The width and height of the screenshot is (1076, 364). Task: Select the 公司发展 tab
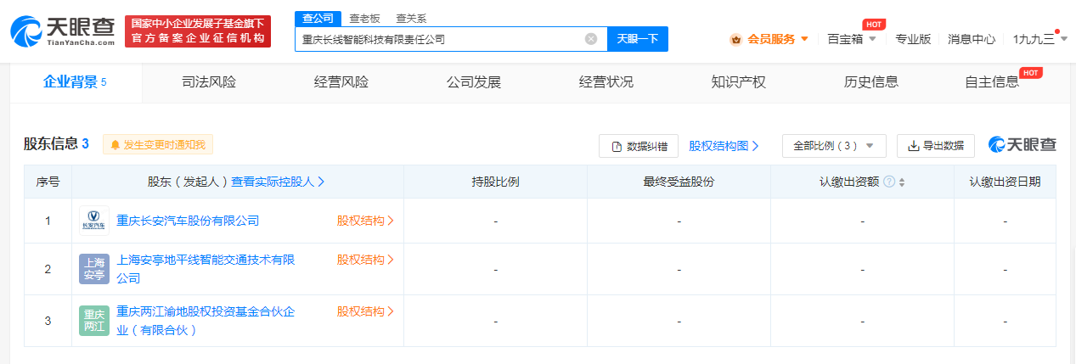coord(474,82)
